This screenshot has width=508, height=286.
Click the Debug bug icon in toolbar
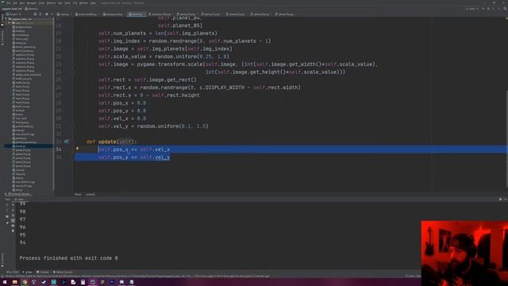point(488,9)
